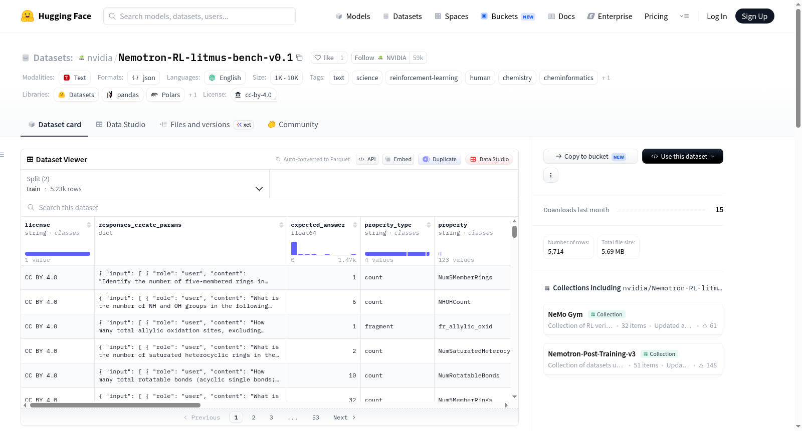802x431 pixels.
Task: Click the API button in the viewer
Action: [x=367, y=159]
